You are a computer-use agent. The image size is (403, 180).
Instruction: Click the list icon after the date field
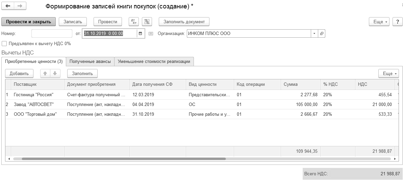151,33
